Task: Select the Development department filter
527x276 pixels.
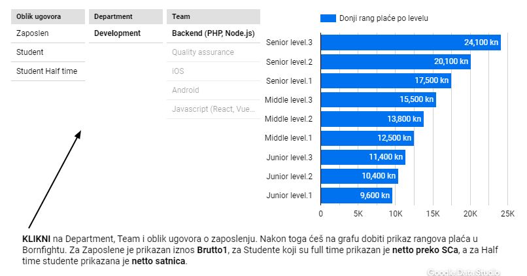Action: point(126,33)
